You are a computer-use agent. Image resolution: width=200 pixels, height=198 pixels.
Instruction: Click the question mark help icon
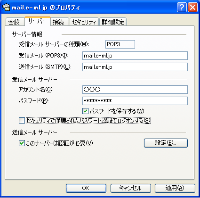(x=182, y=8)
